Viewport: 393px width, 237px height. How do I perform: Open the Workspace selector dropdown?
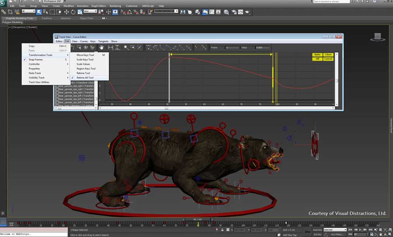click(x=53, y=1)
